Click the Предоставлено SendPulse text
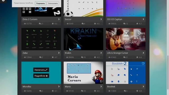Image resolution: width=169 pixels, height=95 pixels. tap(24, 3)
